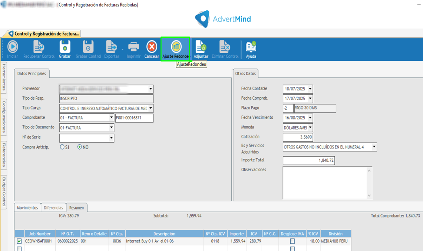This screenshot has height=251, width=423.
Task: Select the Control y Registración de Factura tab
Action: coord(44,34)
